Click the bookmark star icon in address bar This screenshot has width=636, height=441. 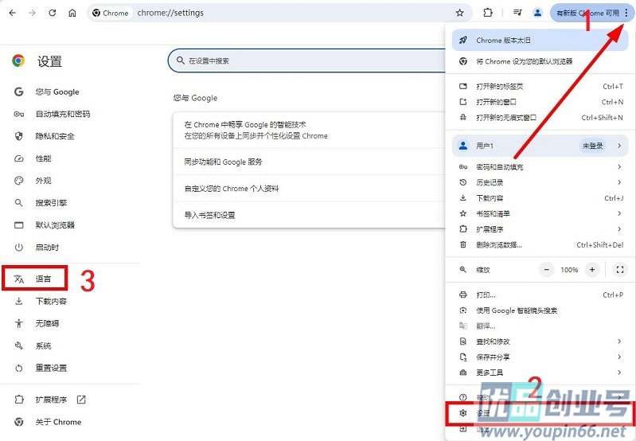click(459, 13)
